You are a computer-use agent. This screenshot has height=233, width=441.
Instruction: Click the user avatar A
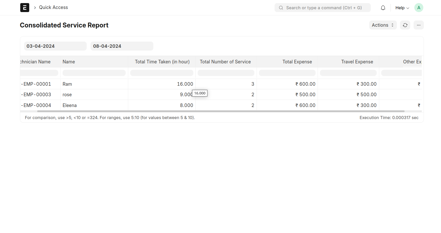pos(418,8)
